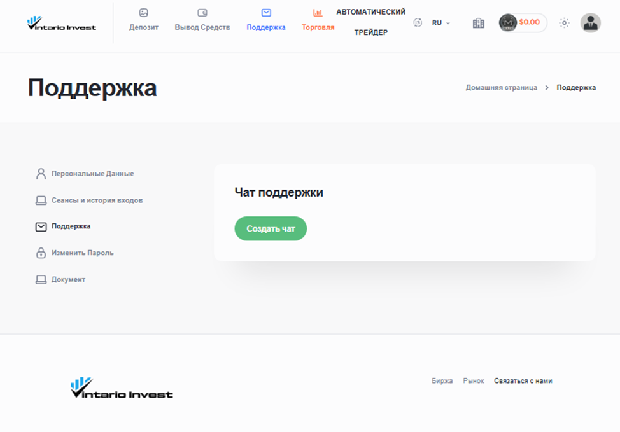Viewport: 620px width, 432px height.
Task: Open the user avatar profile menu
Action: [x=590, y=22]
